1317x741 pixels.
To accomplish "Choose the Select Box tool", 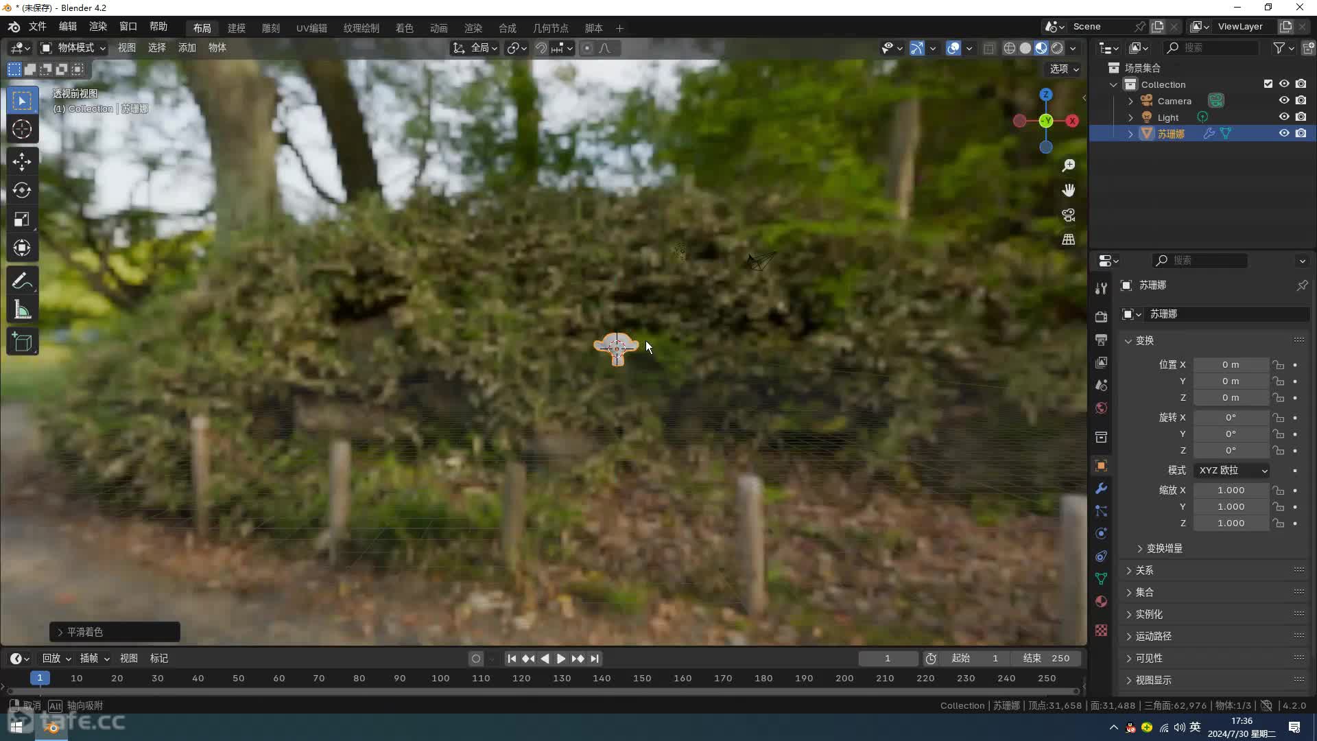I will tap(22, 100).
